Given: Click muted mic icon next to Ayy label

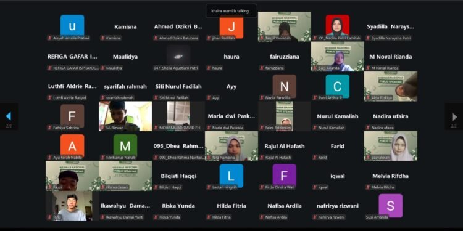Looking at the screenshot, I should point(209,97).
